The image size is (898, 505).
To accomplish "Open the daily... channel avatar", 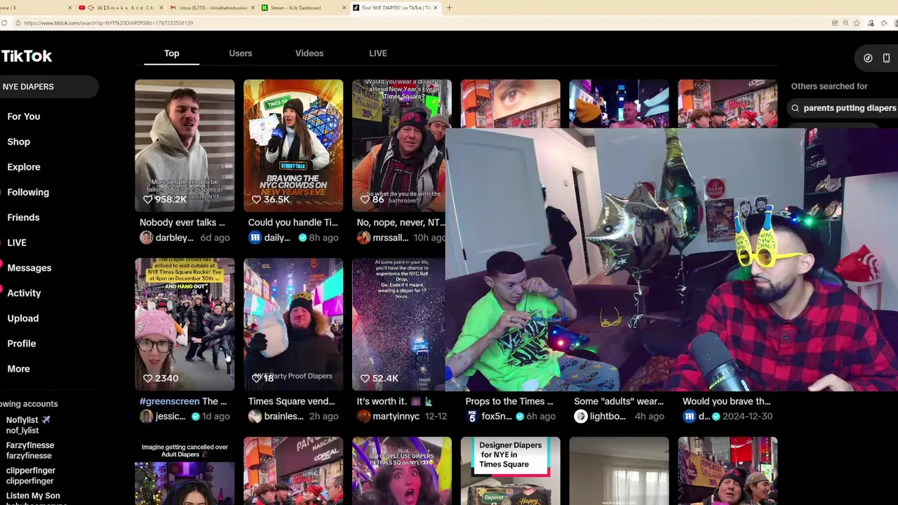I will coord(255,238).
